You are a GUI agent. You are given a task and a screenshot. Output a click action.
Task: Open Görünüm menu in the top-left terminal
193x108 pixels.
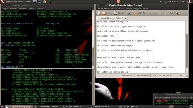coord(22,8)
